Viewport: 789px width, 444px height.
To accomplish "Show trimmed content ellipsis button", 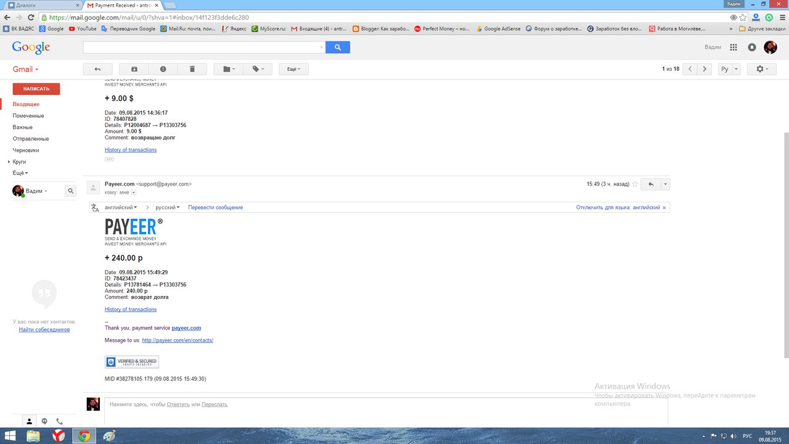I will [x=109, y=159].
